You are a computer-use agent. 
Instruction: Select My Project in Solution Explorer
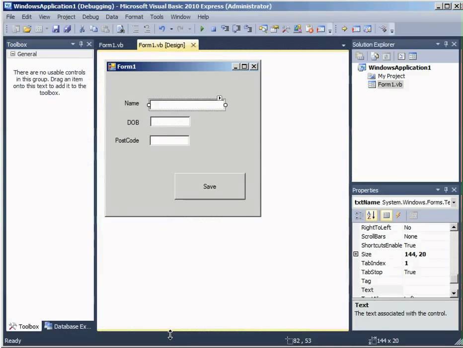pos(391,76)
